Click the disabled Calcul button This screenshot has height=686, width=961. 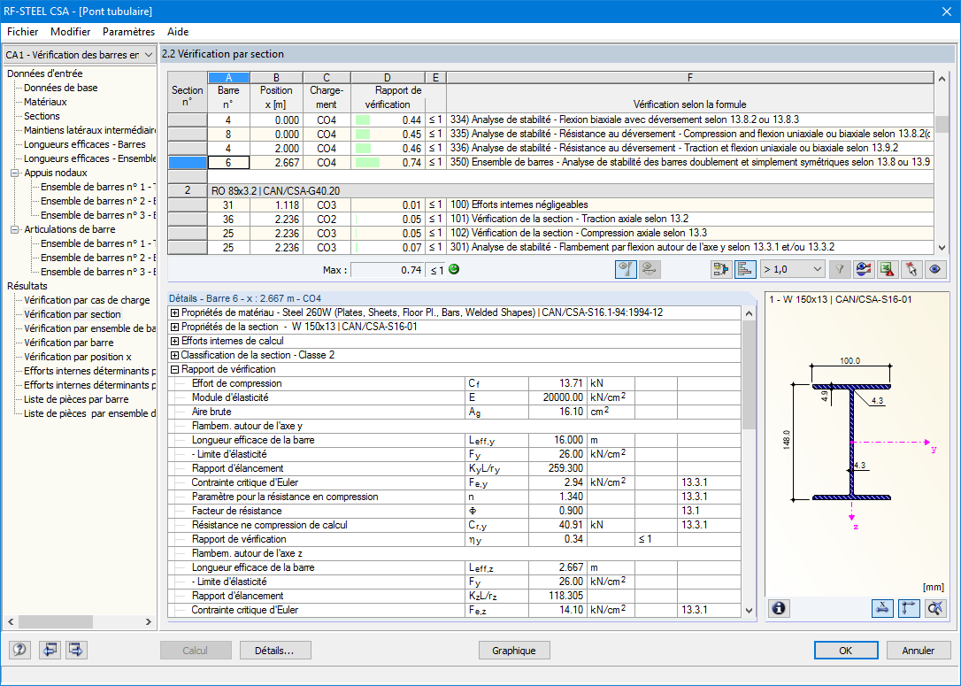click(196, 651)
